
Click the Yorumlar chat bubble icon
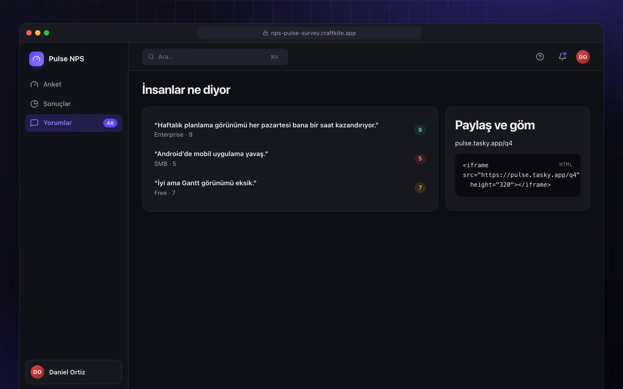(34, 123)
